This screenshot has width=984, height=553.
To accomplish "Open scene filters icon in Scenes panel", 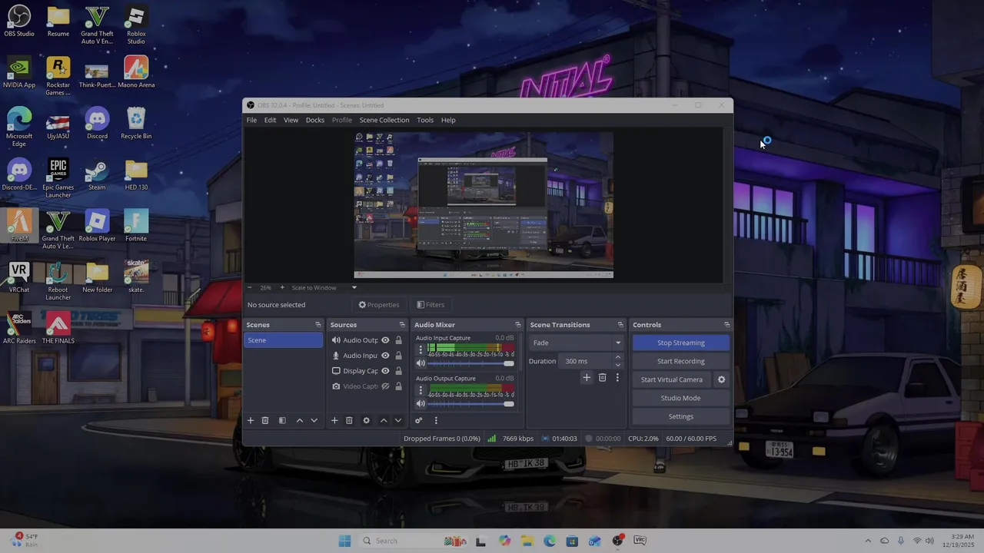I will pyautogui.click(x=282, y=421).
